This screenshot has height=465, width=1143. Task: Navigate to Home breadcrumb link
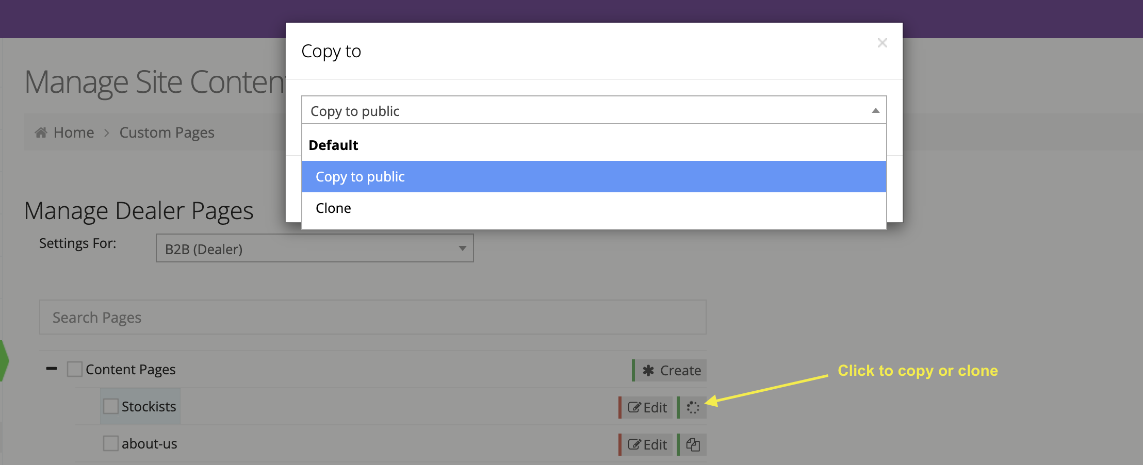(x=74, y=132)
